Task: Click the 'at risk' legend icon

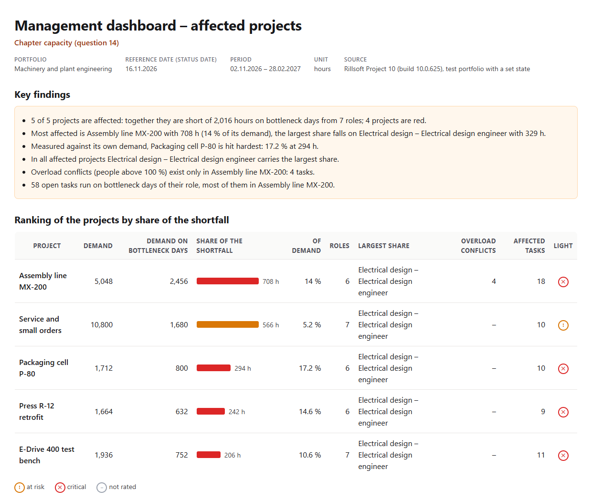Action: [20, 488]
